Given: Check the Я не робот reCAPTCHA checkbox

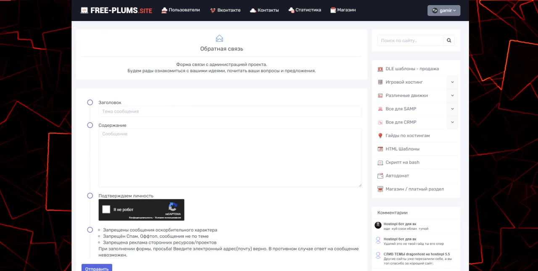Looking at the screenshot, I should 106,209.
